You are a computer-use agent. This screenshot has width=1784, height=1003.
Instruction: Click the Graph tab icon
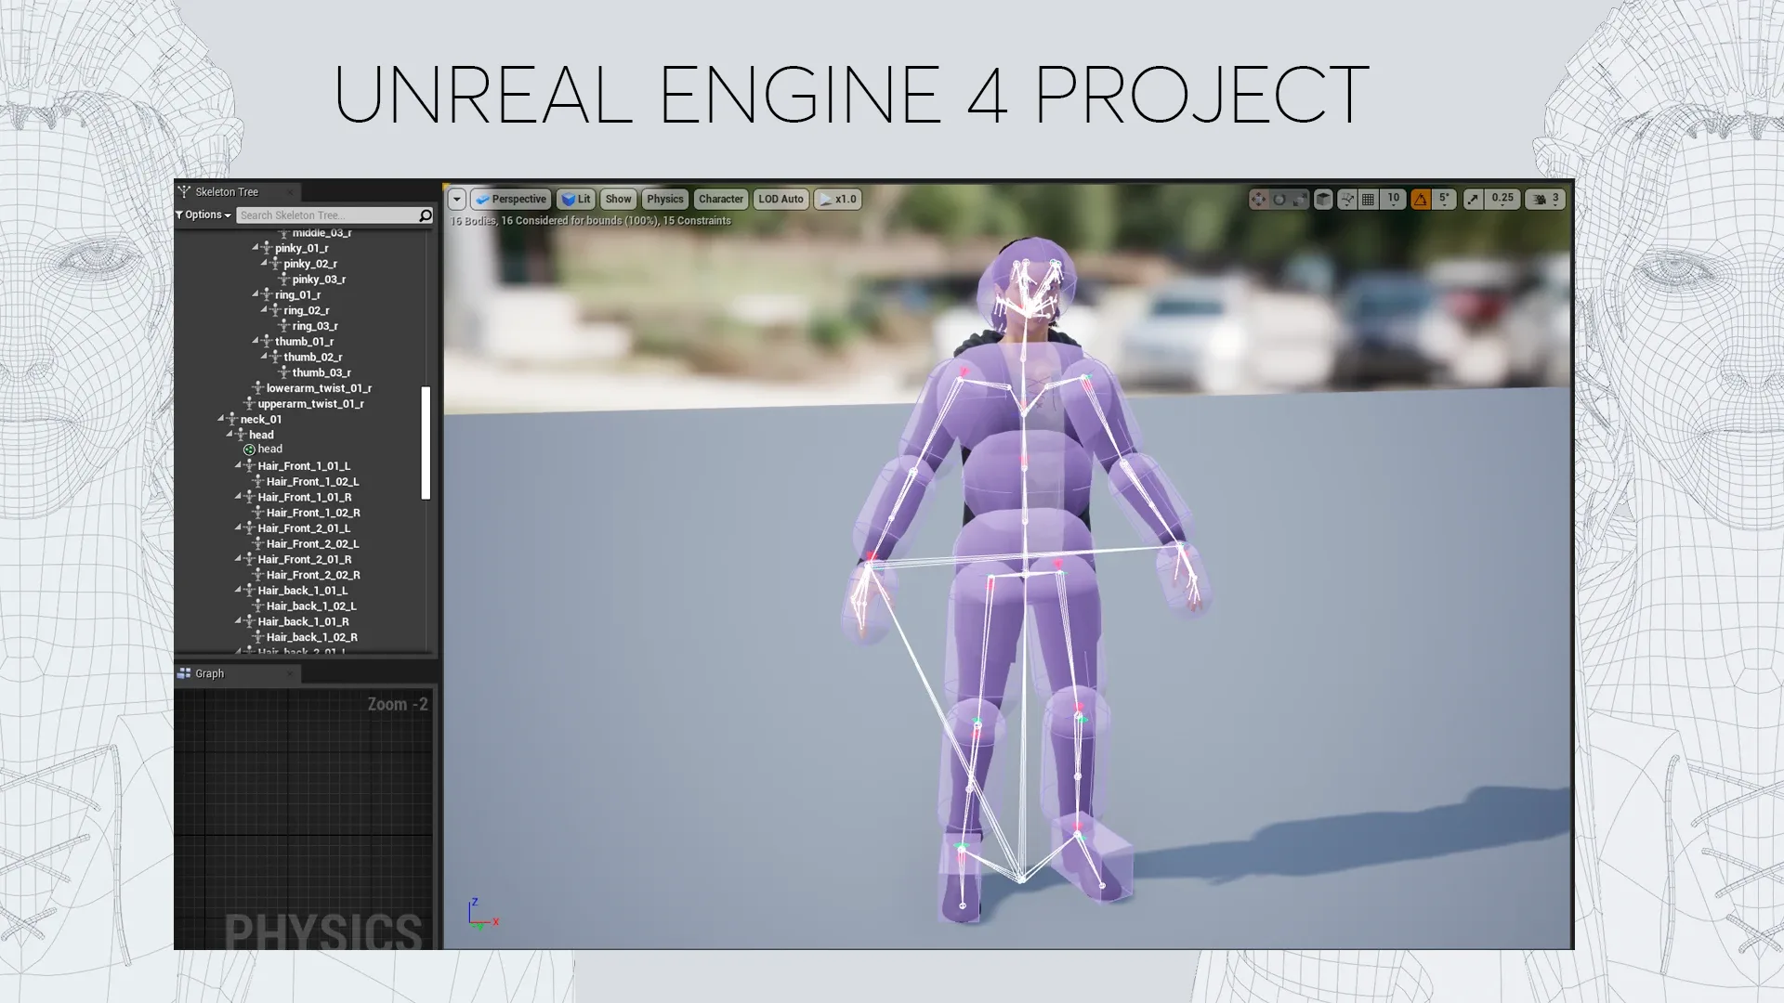184,673
